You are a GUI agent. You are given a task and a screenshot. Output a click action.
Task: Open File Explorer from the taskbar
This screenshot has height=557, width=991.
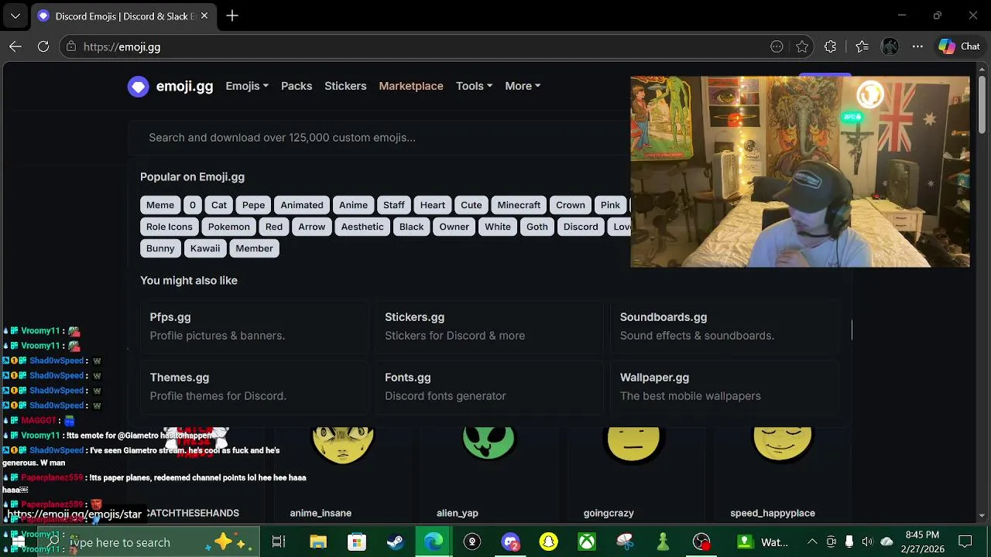(318, 542)
